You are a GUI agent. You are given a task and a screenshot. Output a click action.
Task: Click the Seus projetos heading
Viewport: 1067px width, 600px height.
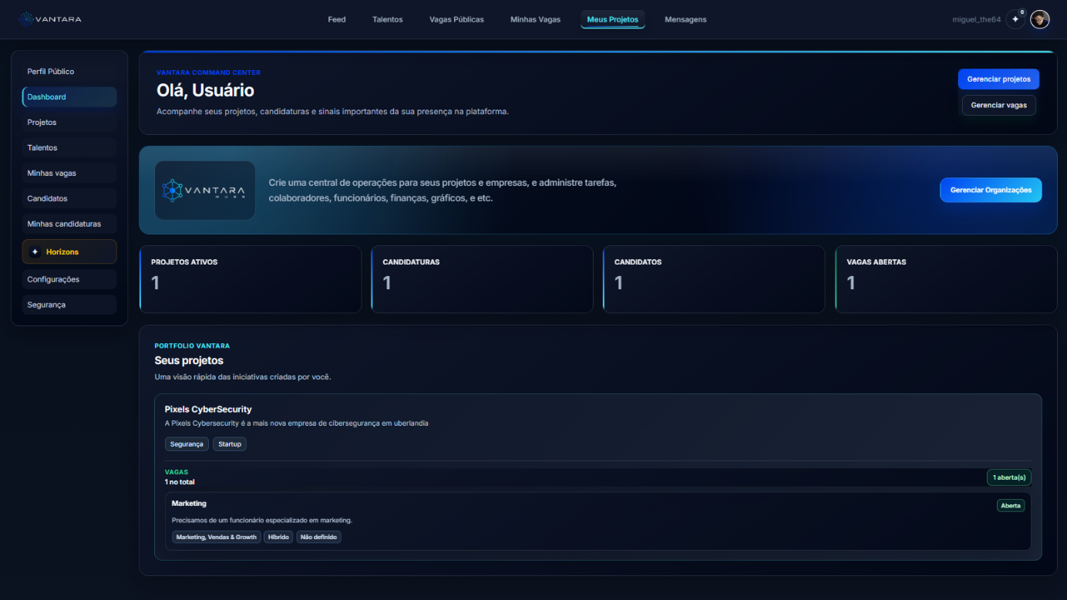click(x=189, y=360)
